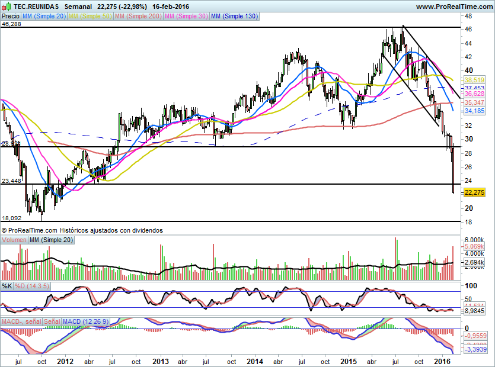Click the Señal indicator label in MACD panel
Screen dimensions: 495x367
[x=52, y=321]
